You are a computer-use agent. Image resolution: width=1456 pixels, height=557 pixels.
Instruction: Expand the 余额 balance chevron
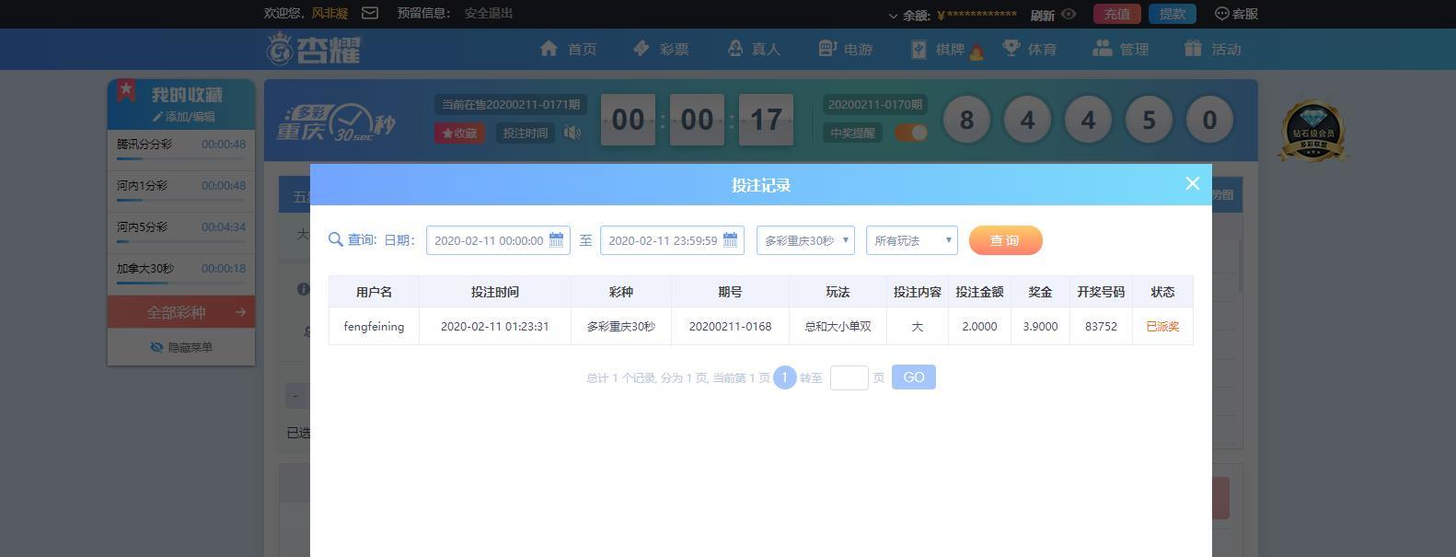pos(893,16)
